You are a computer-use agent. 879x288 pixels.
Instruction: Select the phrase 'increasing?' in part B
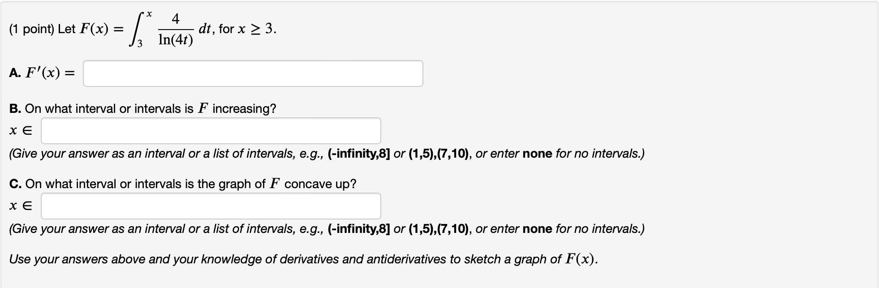(245, 107)
